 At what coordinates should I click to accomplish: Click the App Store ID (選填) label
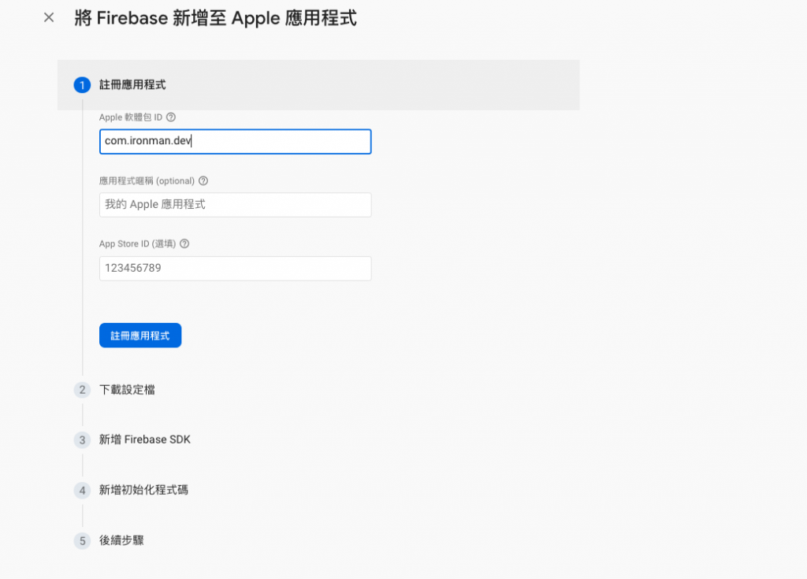[137, 243]
